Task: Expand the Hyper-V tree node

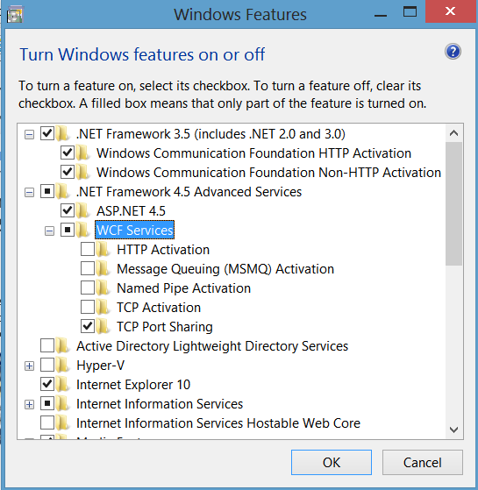Action: pyautogui.click(x=30, y=366)
